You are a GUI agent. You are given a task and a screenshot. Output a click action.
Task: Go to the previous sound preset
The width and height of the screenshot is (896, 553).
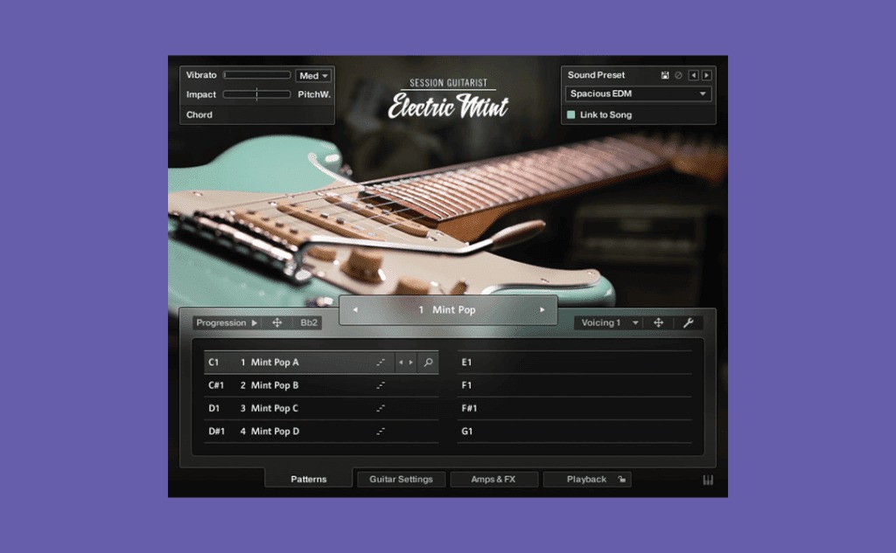point(693,76)
